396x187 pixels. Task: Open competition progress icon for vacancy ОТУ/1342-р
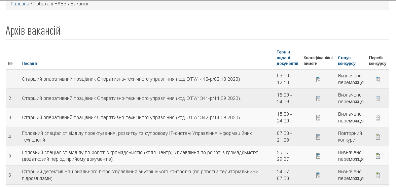coord(378,118)
